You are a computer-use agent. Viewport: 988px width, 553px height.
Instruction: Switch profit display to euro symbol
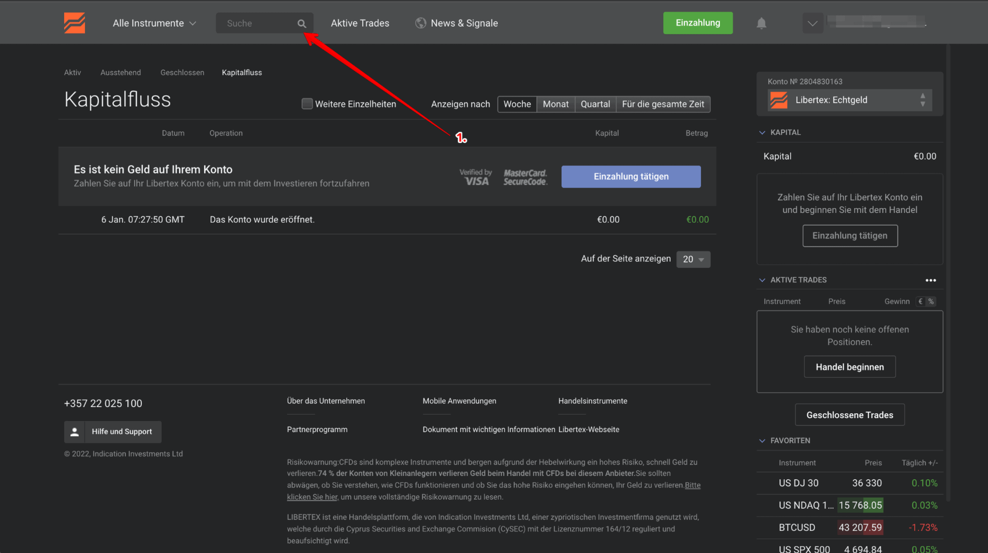(x=920, y=301)
